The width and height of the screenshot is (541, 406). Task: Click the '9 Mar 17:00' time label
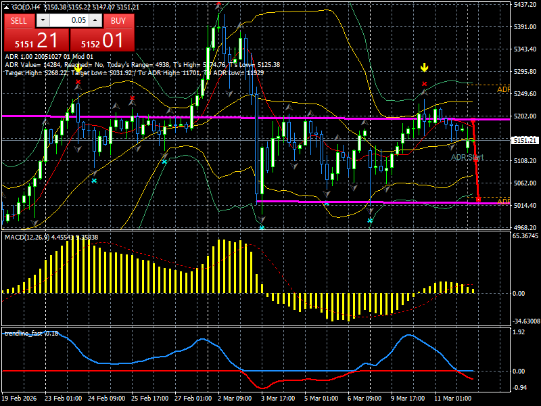(x=408, y=398)
